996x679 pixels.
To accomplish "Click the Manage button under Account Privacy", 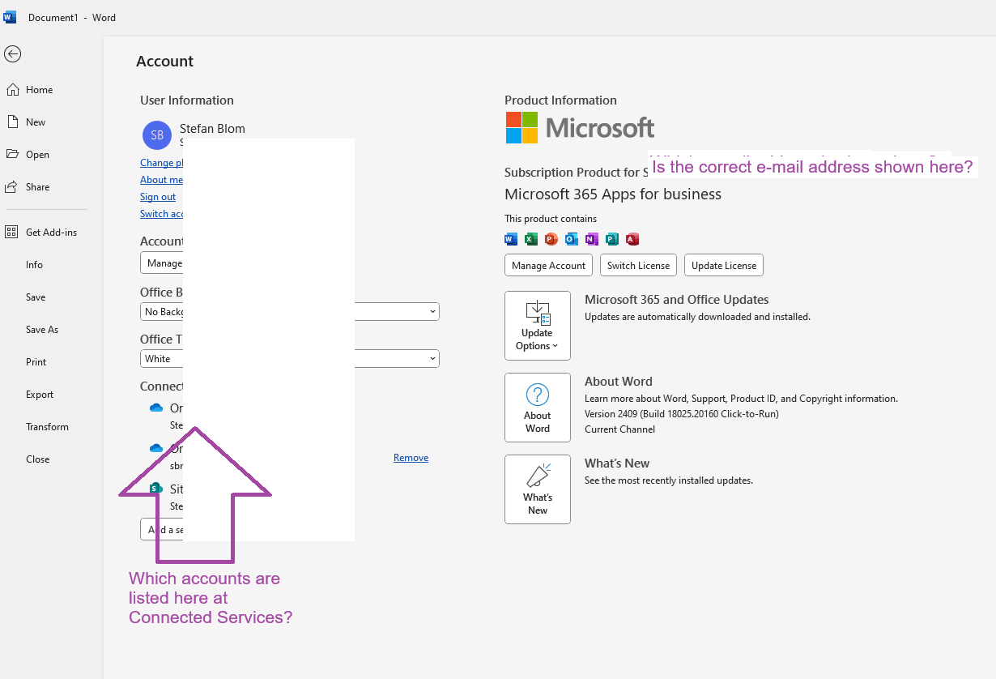I will (x=162, y=263).
